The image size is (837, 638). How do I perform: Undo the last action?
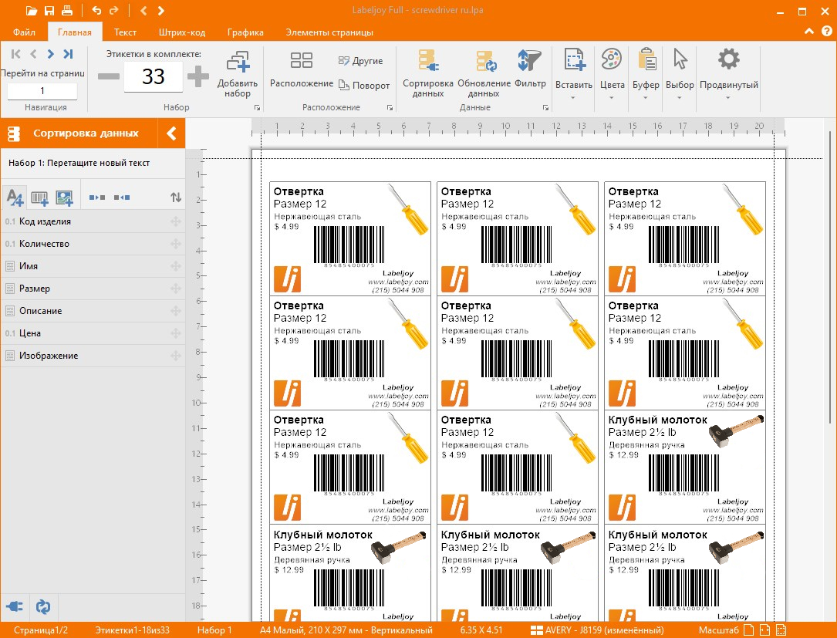(96, 10)
